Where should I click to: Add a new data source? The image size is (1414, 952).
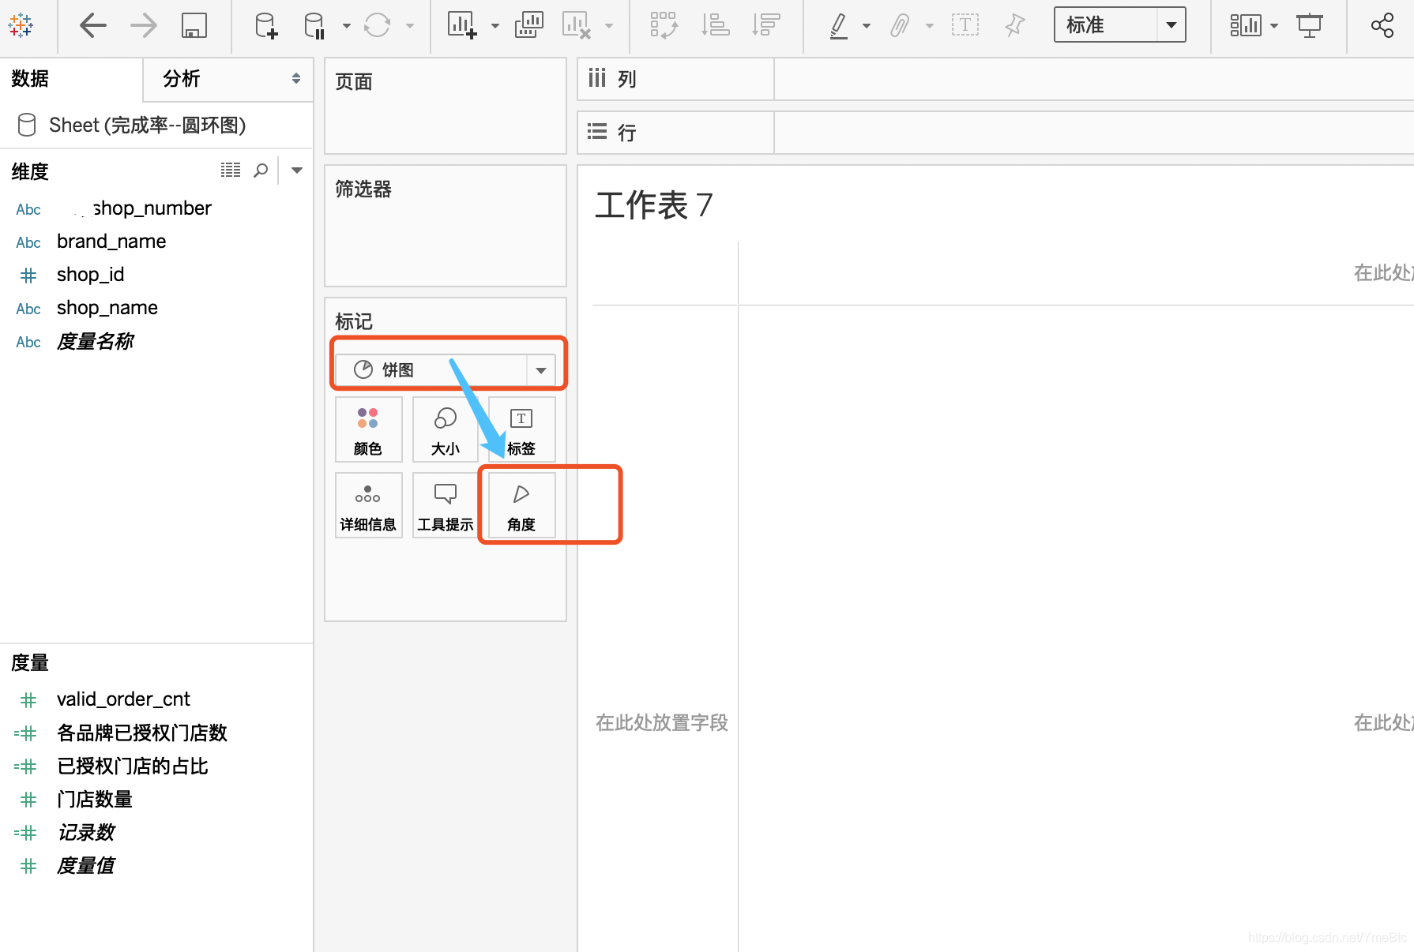point(266,25)
